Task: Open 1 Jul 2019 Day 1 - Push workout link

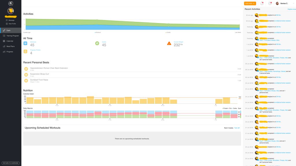Action: point(274,58)
